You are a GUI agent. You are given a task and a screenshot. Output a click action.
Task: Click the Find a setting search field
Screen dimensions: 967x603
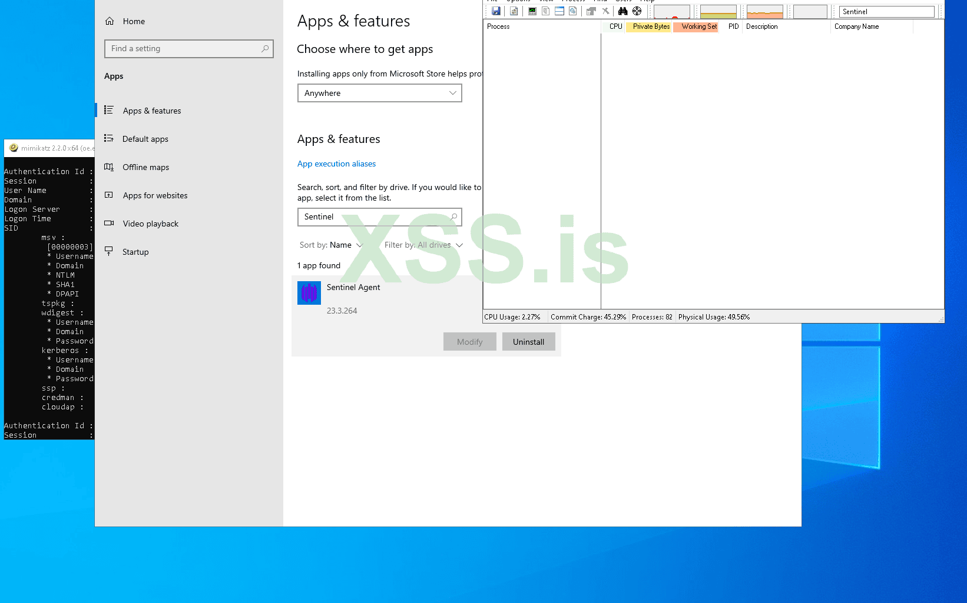[x=188, y=49]
